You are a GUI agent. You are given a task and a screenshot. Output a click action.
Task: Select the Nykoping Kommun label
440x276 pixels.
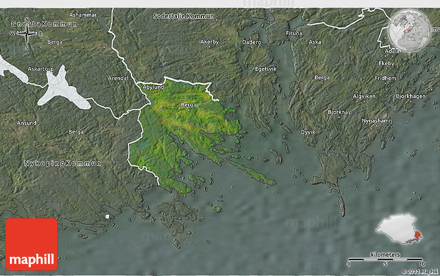click(63, 163)
